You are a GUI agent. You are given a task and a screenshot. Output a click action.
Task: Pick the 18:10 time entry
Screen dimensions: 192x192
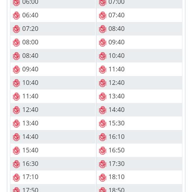pyautogui.click(x=116, y=177)
